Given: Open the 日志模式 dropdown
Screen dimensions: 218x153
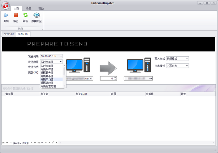Looking at the screenshot, I should 187,66.
